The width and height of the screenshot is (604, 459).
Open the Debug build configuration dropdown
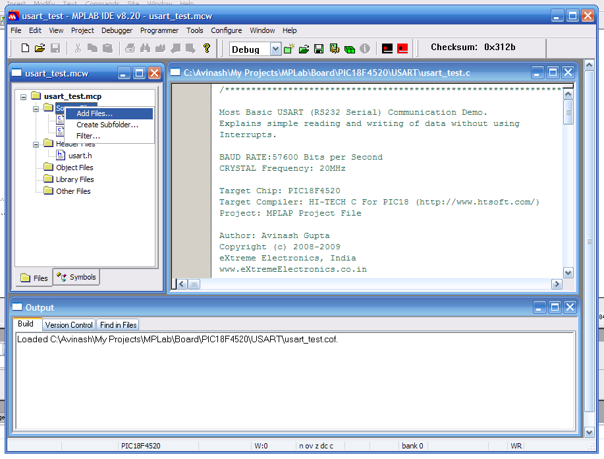[x=275, y=49]
